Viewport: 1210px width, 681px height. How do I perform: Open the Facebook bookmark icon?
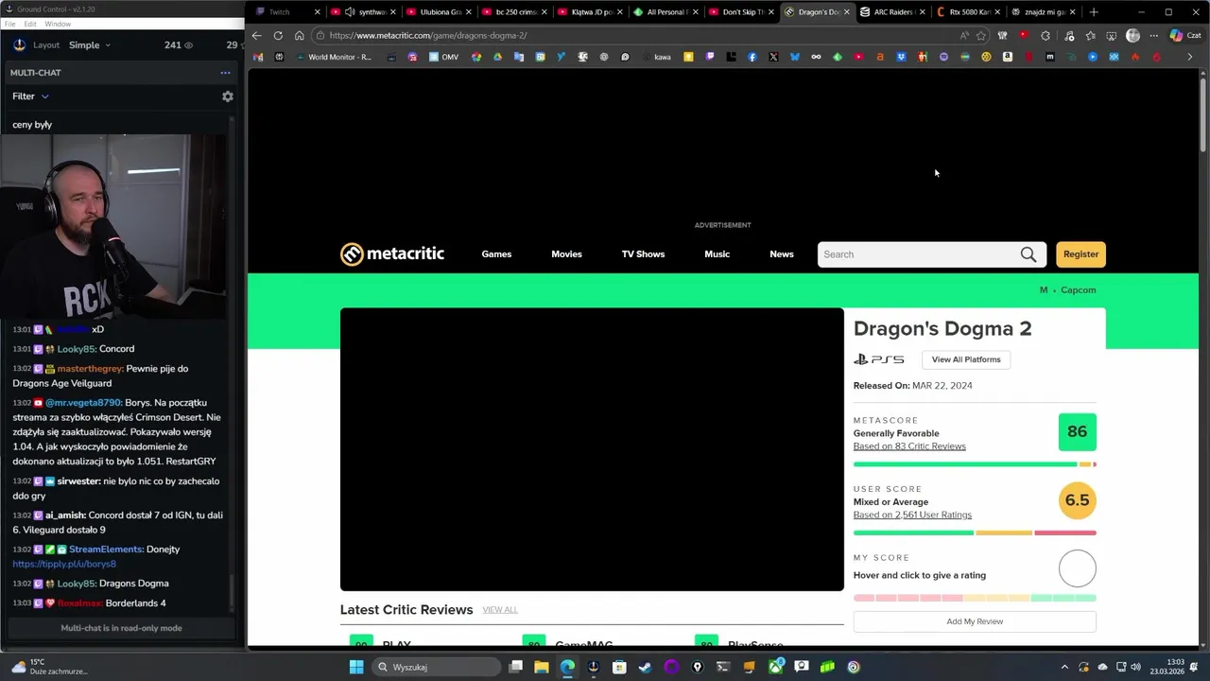coord(752,57)
